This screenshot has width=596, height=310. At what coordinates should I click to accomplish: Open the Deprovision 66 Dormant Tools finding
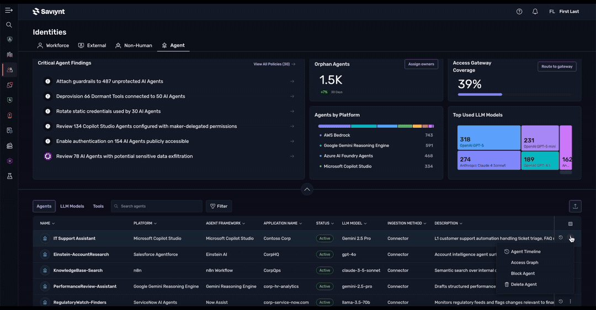coord(169,96)
